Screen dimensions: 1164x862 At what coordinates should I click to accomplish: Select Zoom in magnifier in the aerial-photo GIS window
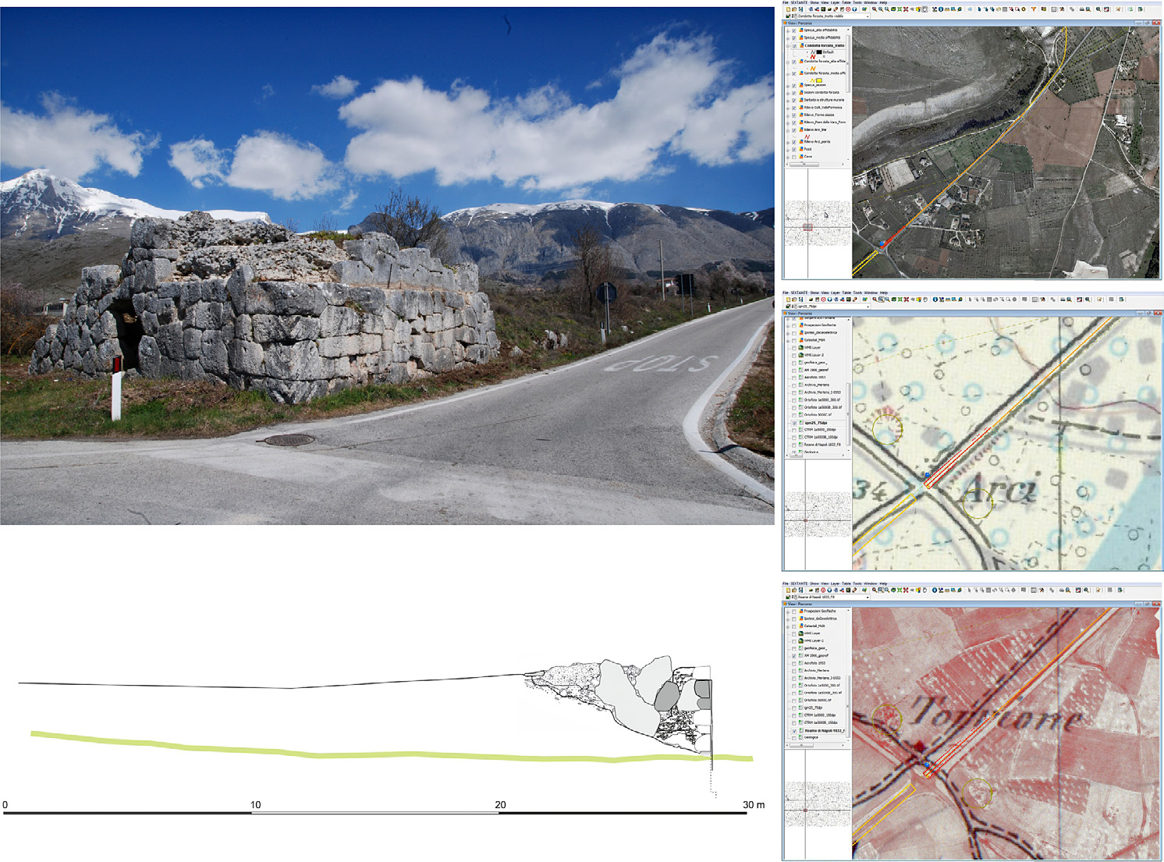875,9
